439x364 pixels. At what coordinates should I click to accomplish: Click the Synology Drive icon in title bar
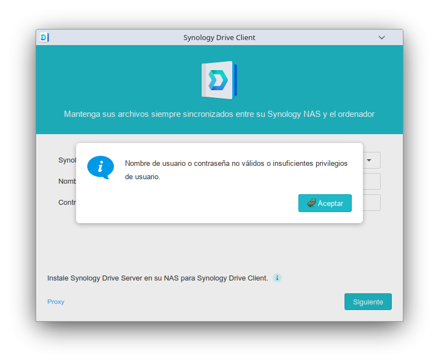tap(44, 37)
